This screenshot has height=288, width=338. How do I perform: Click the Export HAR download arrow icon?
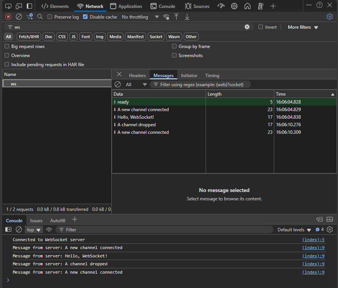coord(187,17)
